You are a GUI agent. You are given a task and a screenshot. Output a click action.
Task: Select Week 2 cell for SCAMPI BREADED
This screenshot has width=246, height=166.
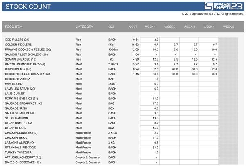tap(169, 59)
